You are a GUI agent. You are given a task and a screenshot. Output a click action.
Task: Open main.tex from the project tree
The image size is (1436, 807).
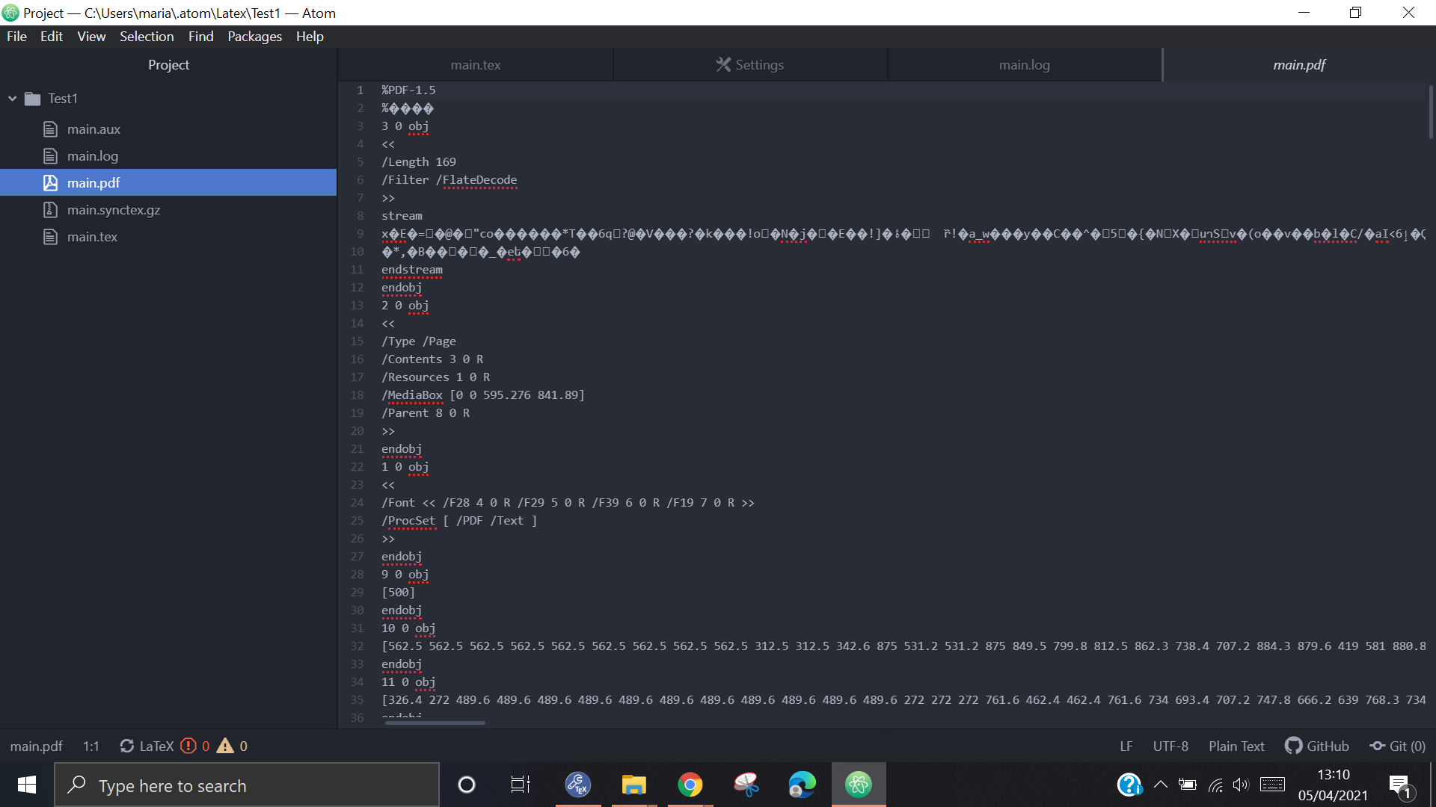pos(92,237)
